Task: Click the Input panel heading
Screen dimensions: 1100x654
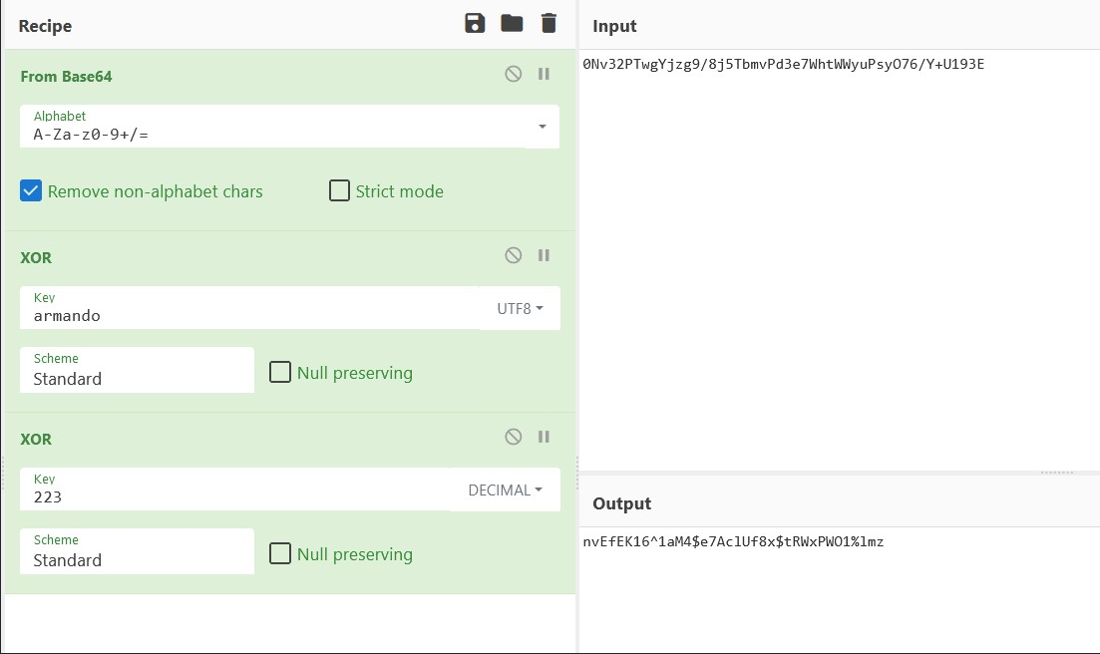Action: click(614, 26)
